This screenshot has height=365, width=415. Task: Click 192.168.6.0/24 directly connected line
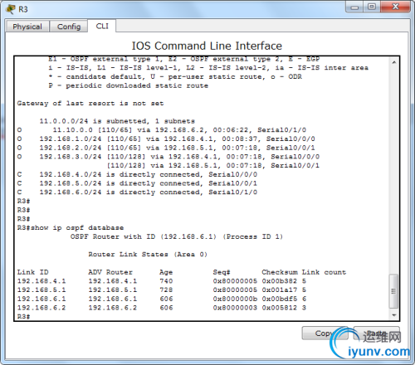[137, 192]
